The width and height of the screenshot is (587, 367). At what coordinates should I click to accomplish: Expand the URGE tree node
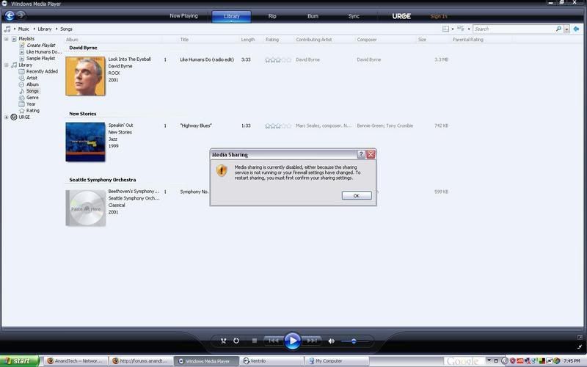[x=6, y=117]
